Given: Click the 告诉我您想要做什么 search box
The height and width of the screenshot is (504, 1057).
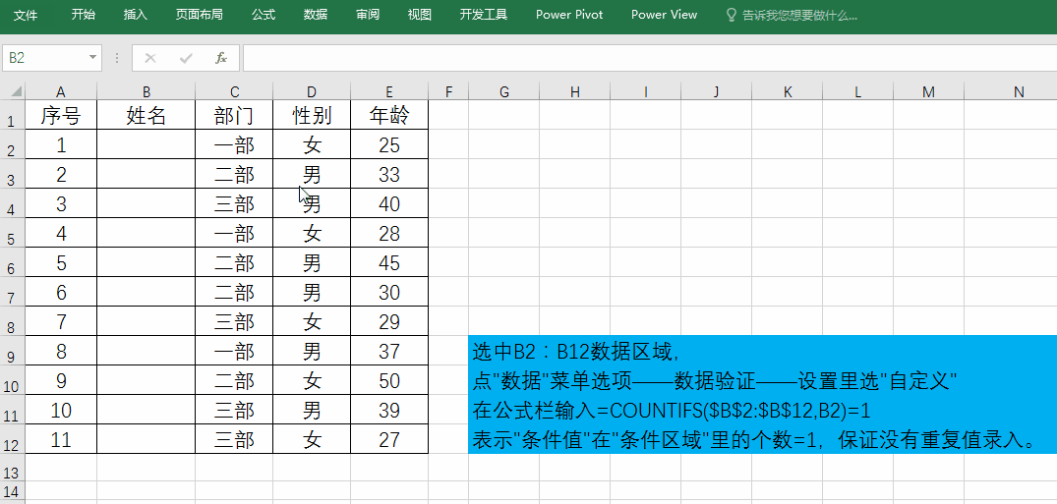Looking at the screenshot, I should (x=799, y=15).
